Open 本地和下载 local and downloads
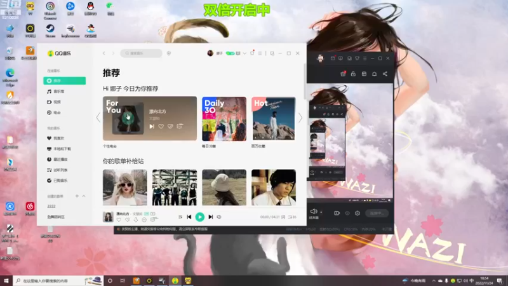508x286 pixels. [x=59, y=149]
